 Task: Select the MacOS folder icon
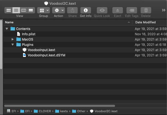pos(19,39)
